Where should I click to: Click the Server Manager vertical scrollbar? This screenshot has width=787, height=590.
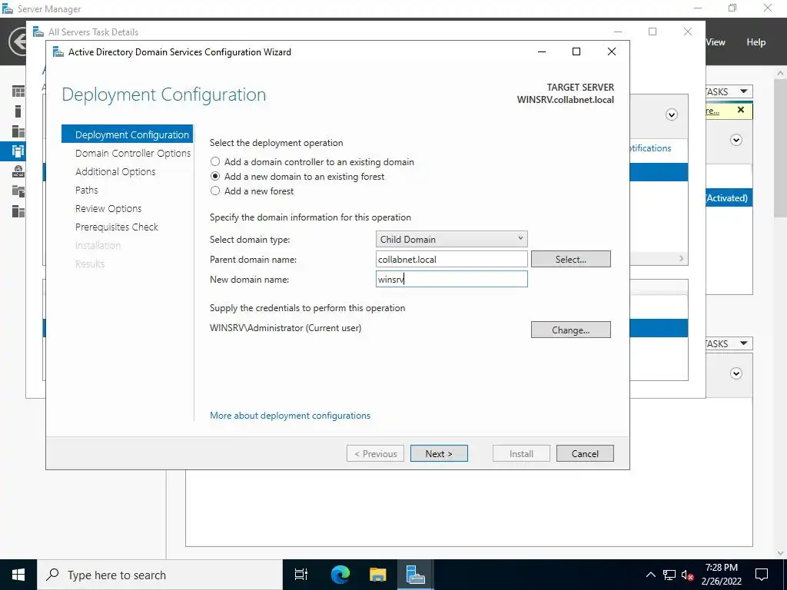tap(781, 149)
